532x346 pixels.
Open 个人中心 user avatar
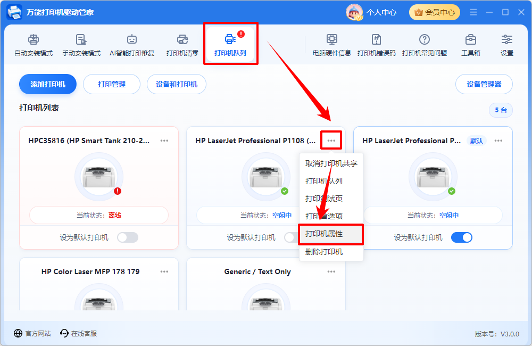pyautogui.click(x=354, y=12)
